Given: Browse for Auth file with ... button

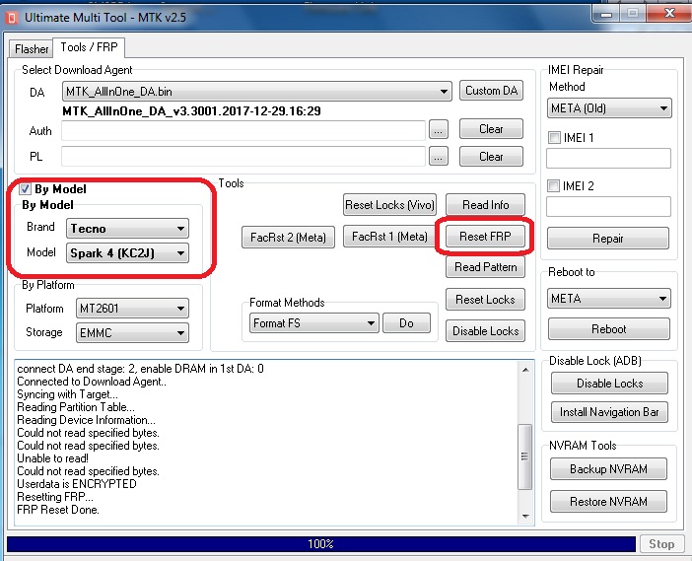Looking at the screenshot, I should 439,130.
